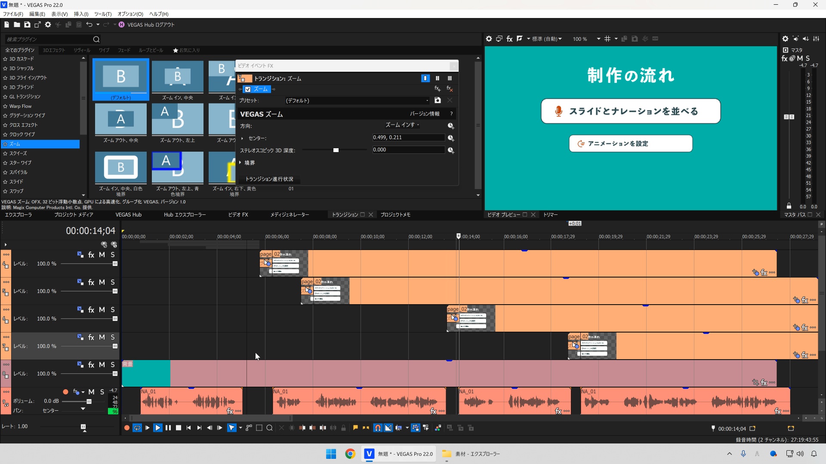This screenshot has width=826, height=464.
Task: Mute the first video track
Action: (x=102, y=255)
